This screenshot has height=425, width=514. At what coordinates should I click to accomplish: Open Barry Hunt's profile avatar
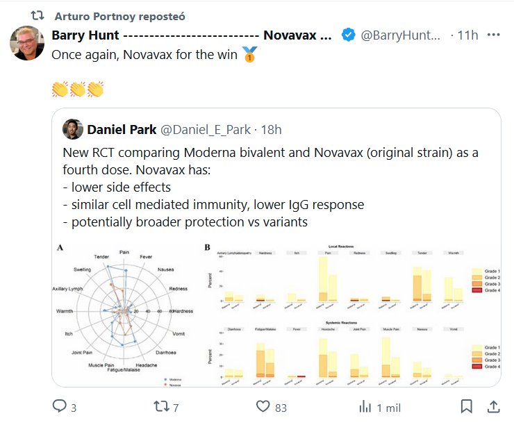tap(27, 43)
